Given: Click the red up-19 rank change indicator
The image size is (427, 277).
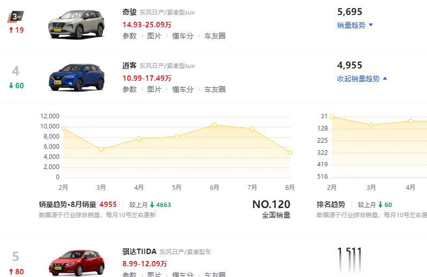Looking at the screenshot, I should pos(16,30).
